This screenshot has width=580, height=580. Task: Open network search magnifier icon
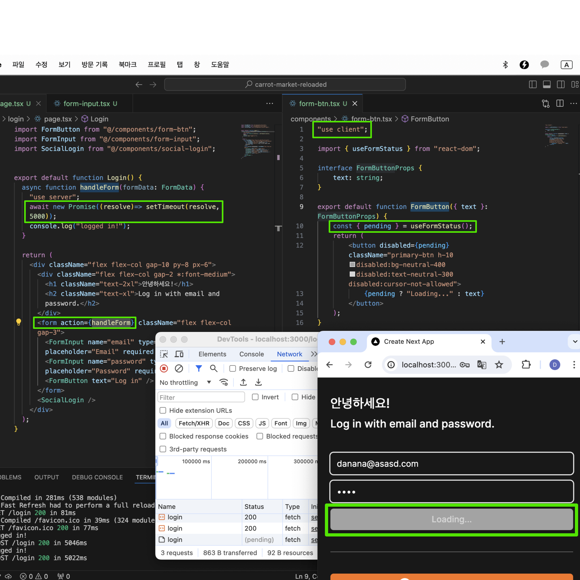click(x=214, y=368)
